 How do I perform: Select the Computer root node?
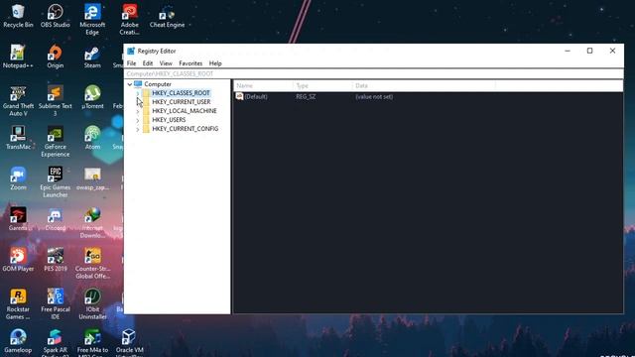click(x=158, y=84)
